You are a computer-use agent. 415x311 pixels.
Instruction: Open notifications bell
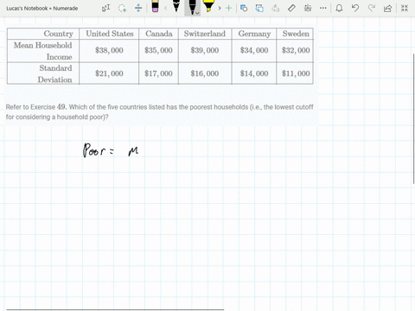click(x=339, y=8)
